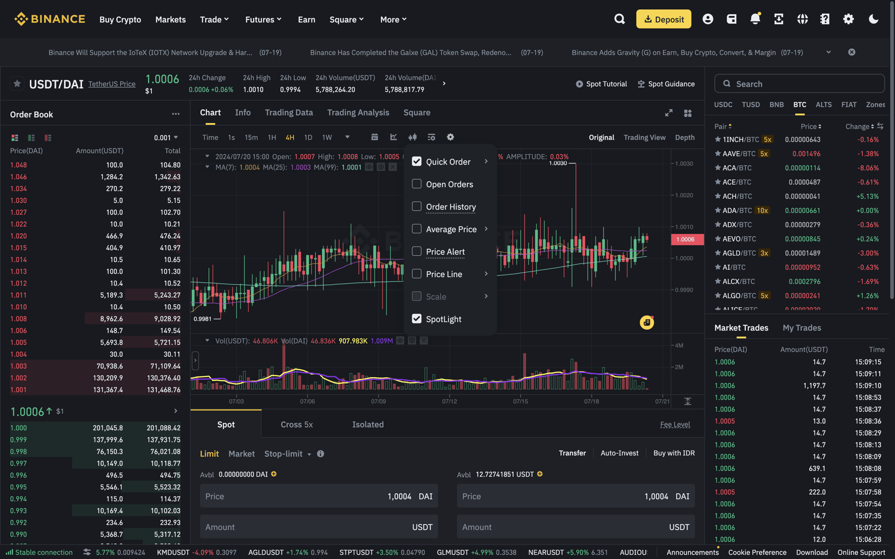The height and width of the screenshot is (559, 895).
Task: Enable Price Line checkbox
Action: 417,274
